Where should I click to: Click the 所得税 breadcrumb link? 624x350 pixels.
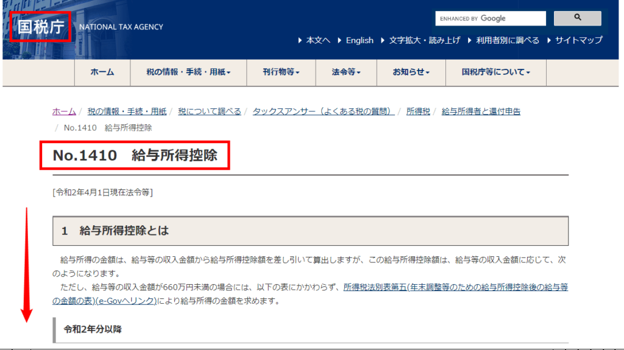(x=418, y=111)
